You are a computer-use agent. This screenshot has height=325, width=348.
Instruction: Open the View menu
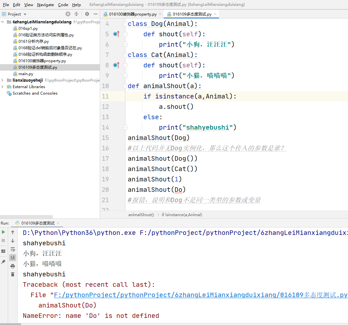tap(29, 5)
